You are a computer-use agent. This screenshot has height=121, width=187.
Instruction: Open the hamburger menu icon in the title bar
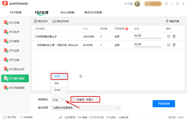point(166,4)
